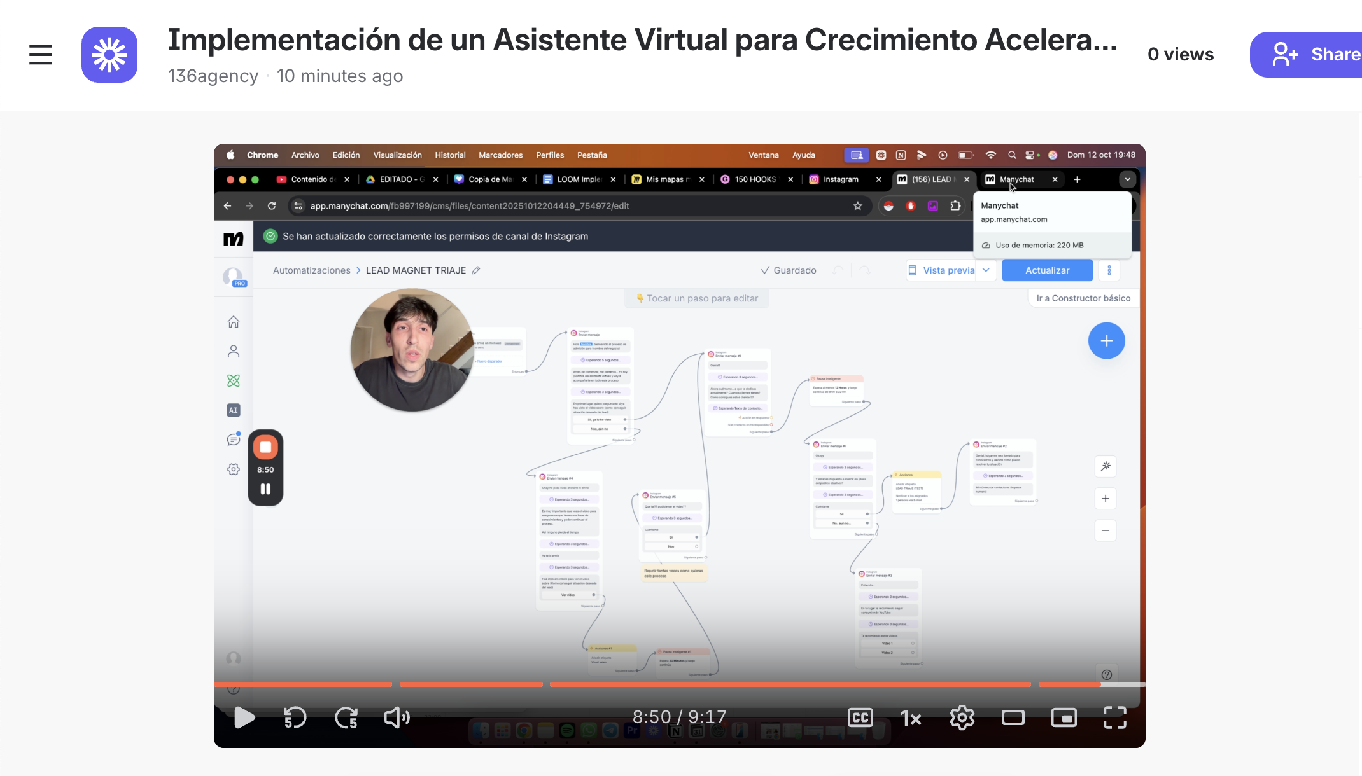Skip forward 5 seconds
Image resolution: width=1362 pixels, height=776 pixels.
pos(346,717)
